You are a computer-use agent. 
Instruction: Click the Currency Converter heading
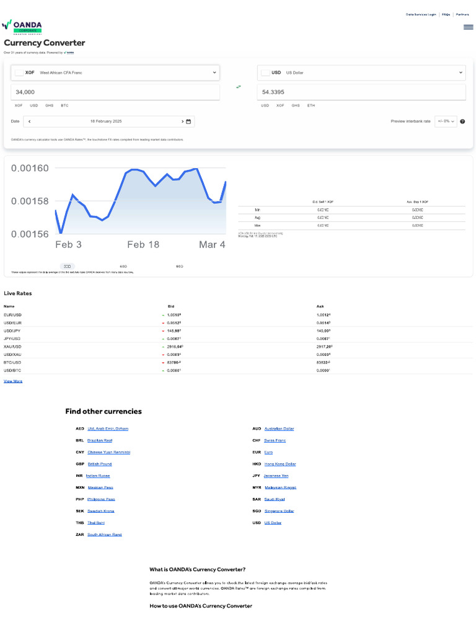[45, 43]
